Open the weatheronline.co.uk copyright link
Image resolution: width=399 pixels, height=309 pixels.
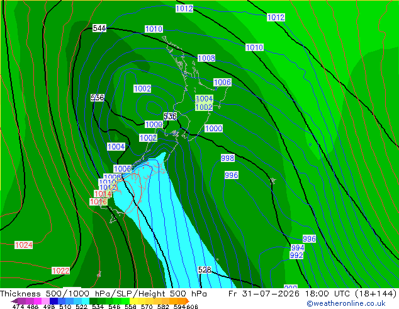(x=346, y=303)
